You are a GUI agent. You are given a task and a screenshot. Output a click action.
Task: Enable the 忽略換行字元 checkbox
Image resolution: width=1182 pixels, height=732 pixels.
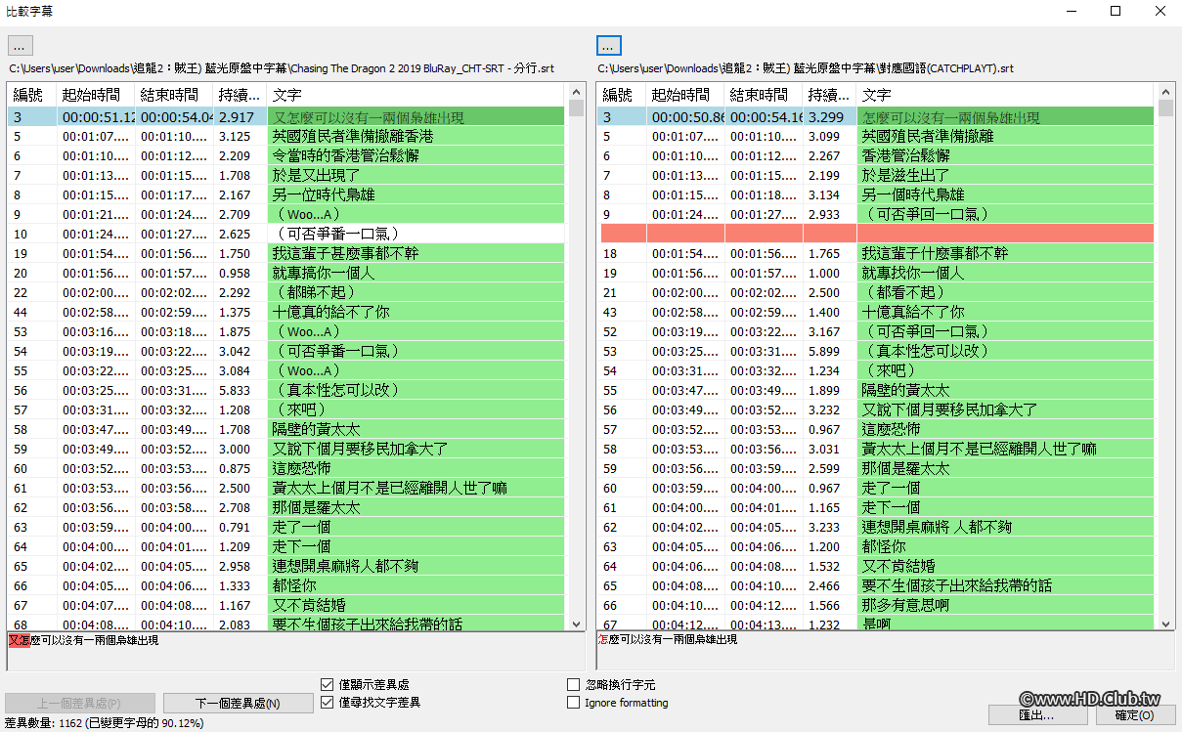coord(574,685)
